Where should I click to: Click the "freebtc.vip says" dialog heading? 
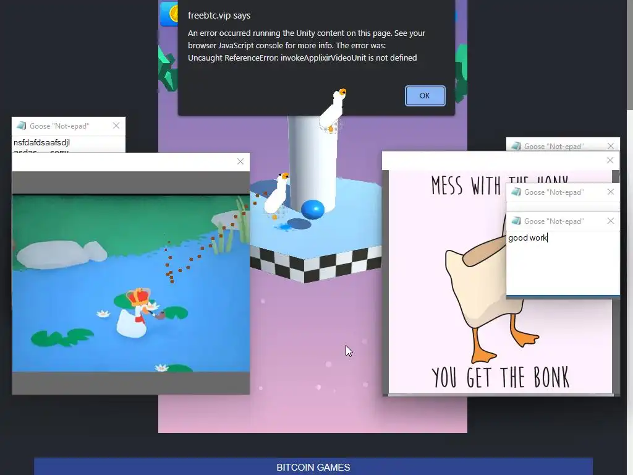pos(219,15)
